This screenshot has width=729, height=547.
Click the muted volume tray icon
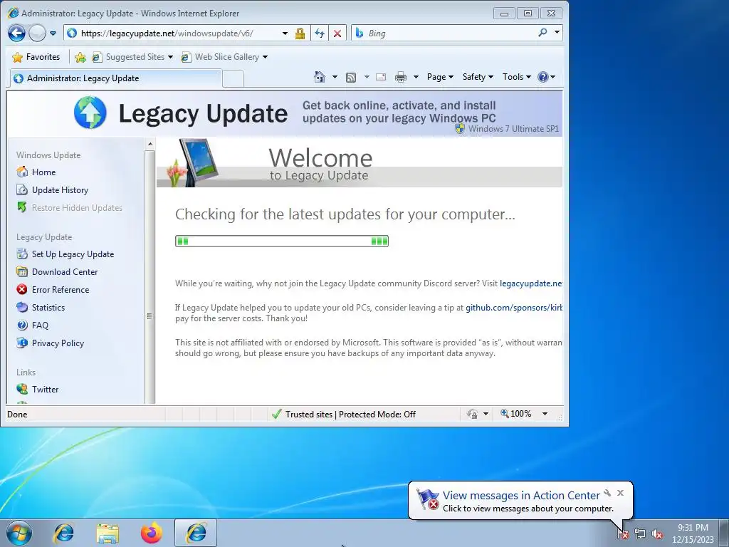(x=657, y=534)
